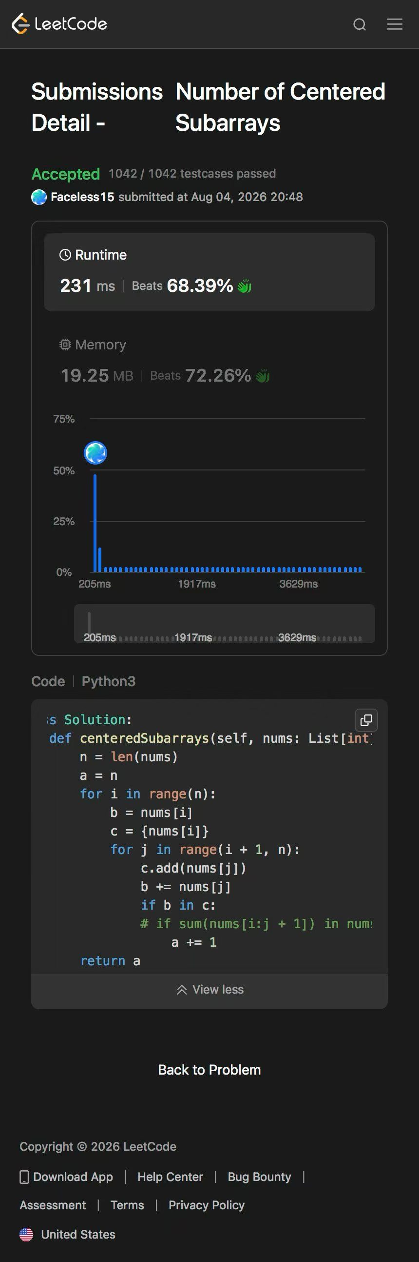Click the chip icon beside Memory
Viewport: 419px width, 1262px height.
65,345
